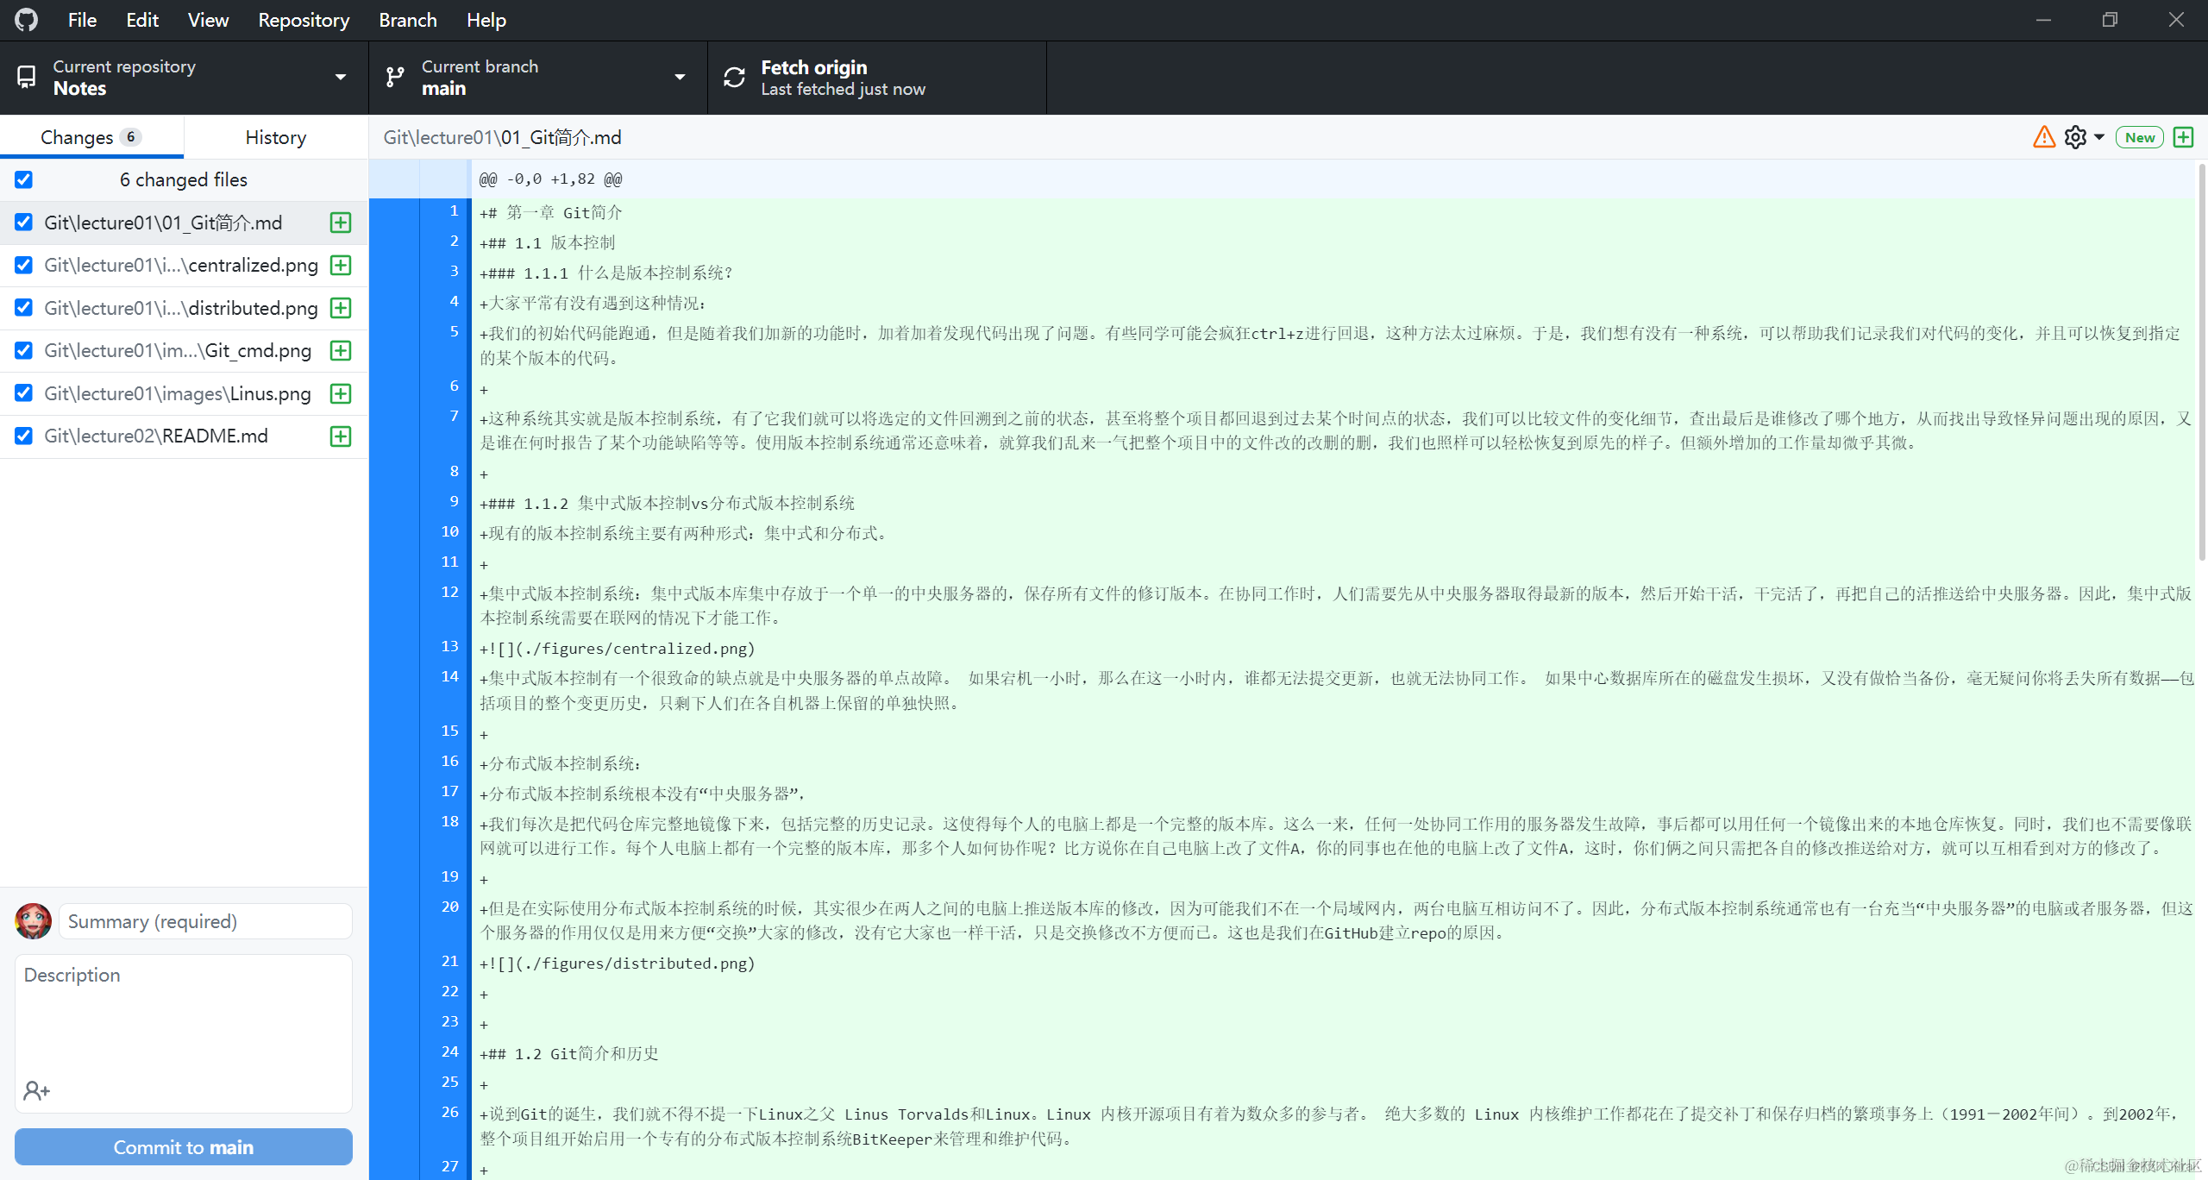Toggle the select-all checkbox for changed files
Image resolution: width=2208 pixels, height=1180 pixels.
[x=23, y=179]
